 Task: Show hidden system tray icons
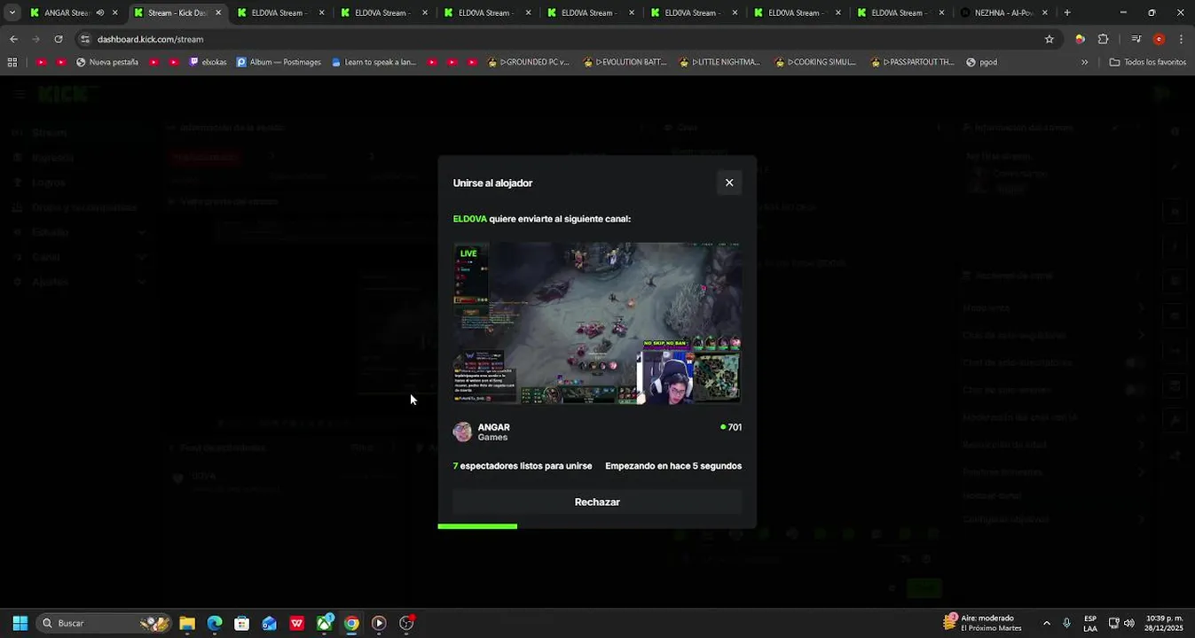[x=1046, y=623]
